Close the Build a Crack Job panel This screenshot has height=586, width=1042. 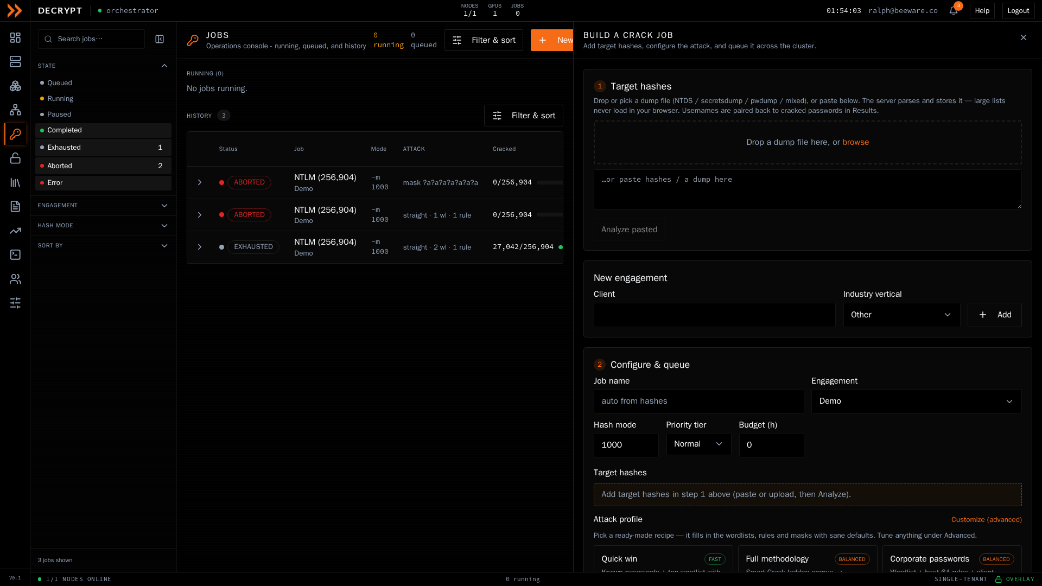pyautogui.click(x=1023, y=37)
